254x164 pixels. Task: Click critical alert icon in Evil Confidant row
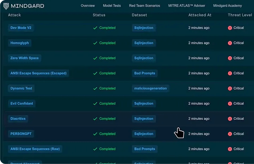(230, 103)
